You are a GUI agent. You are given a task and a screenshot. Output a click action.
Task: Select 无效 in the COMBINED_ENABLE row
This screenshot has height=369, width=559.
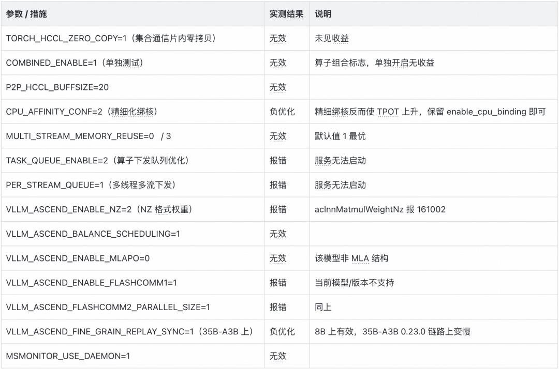[278, 63]
